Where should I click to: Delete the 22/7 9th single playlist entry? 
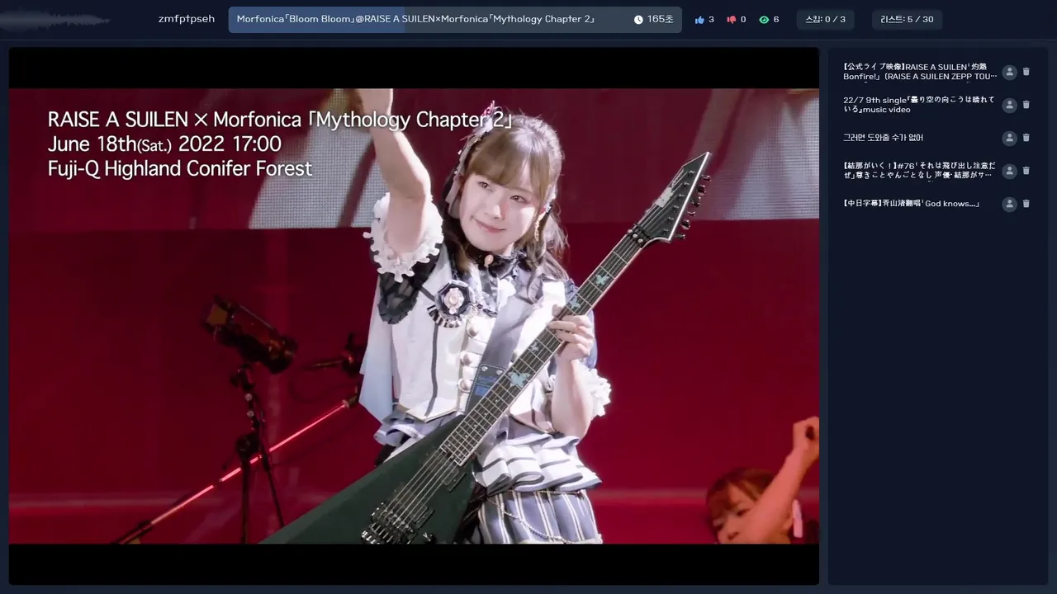click(x=1026, y=105)
